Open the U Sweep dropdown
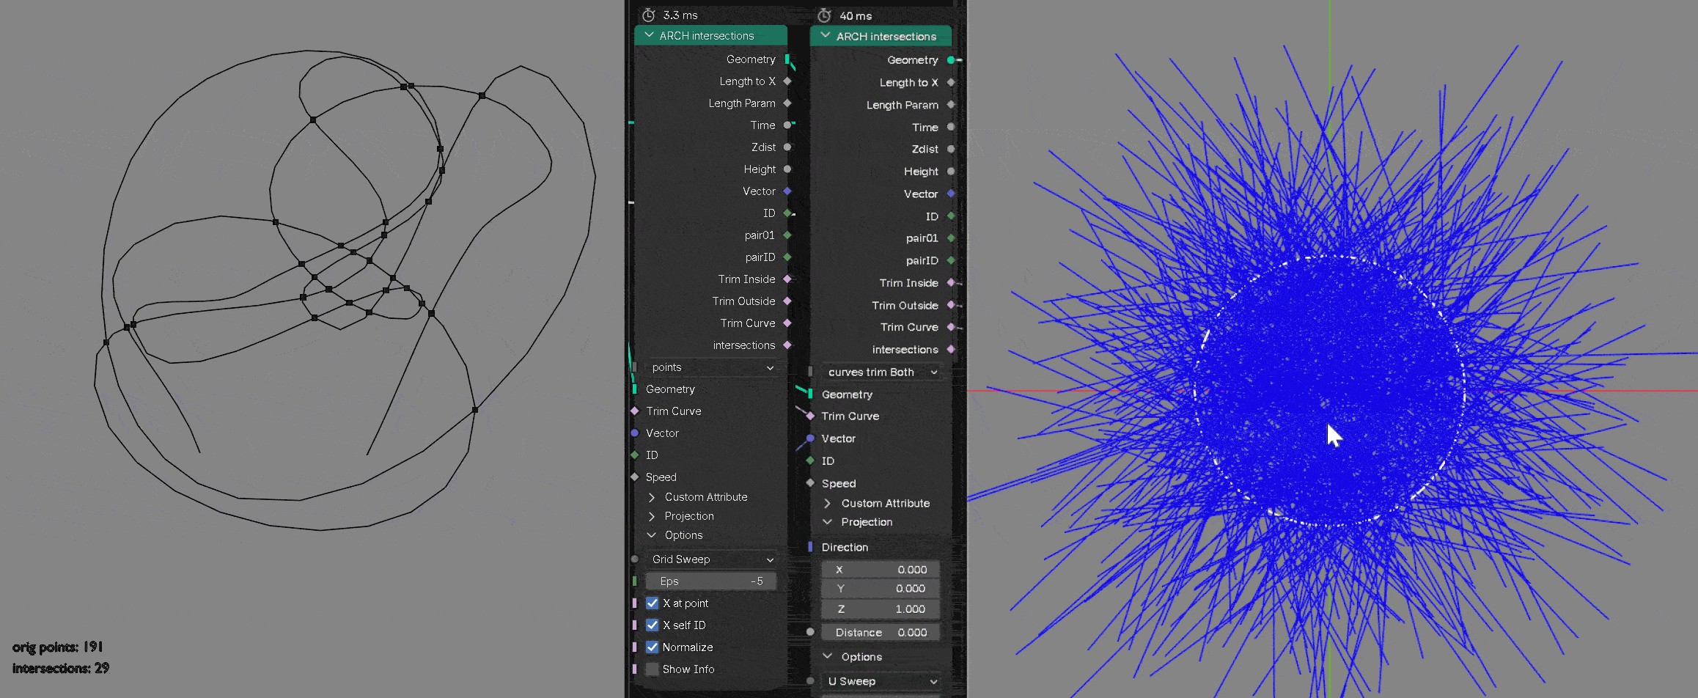 coord(880,681)
